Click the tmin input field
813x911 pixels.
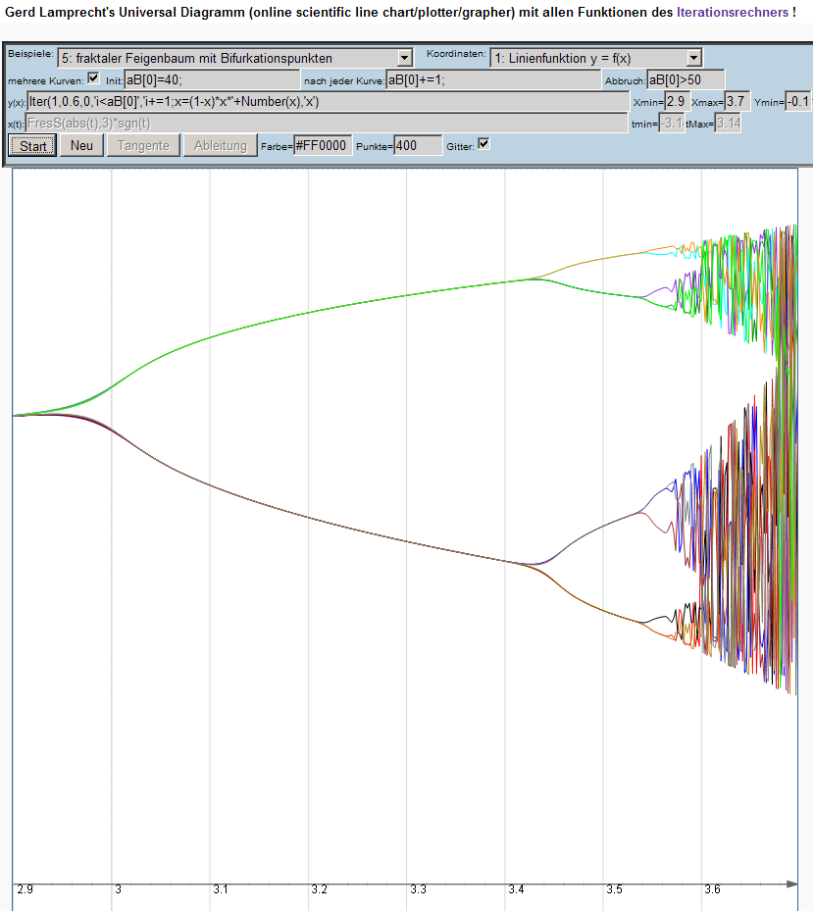point(672,124)
